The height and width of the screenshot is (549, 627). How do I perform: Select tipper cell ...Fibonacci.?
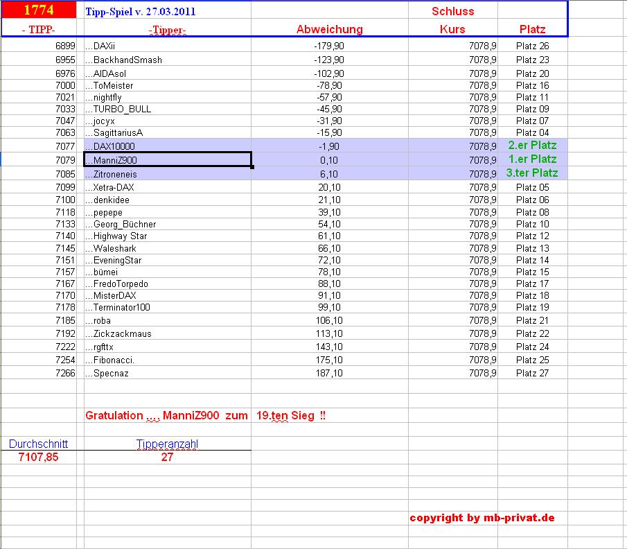(x=168, y=360)
